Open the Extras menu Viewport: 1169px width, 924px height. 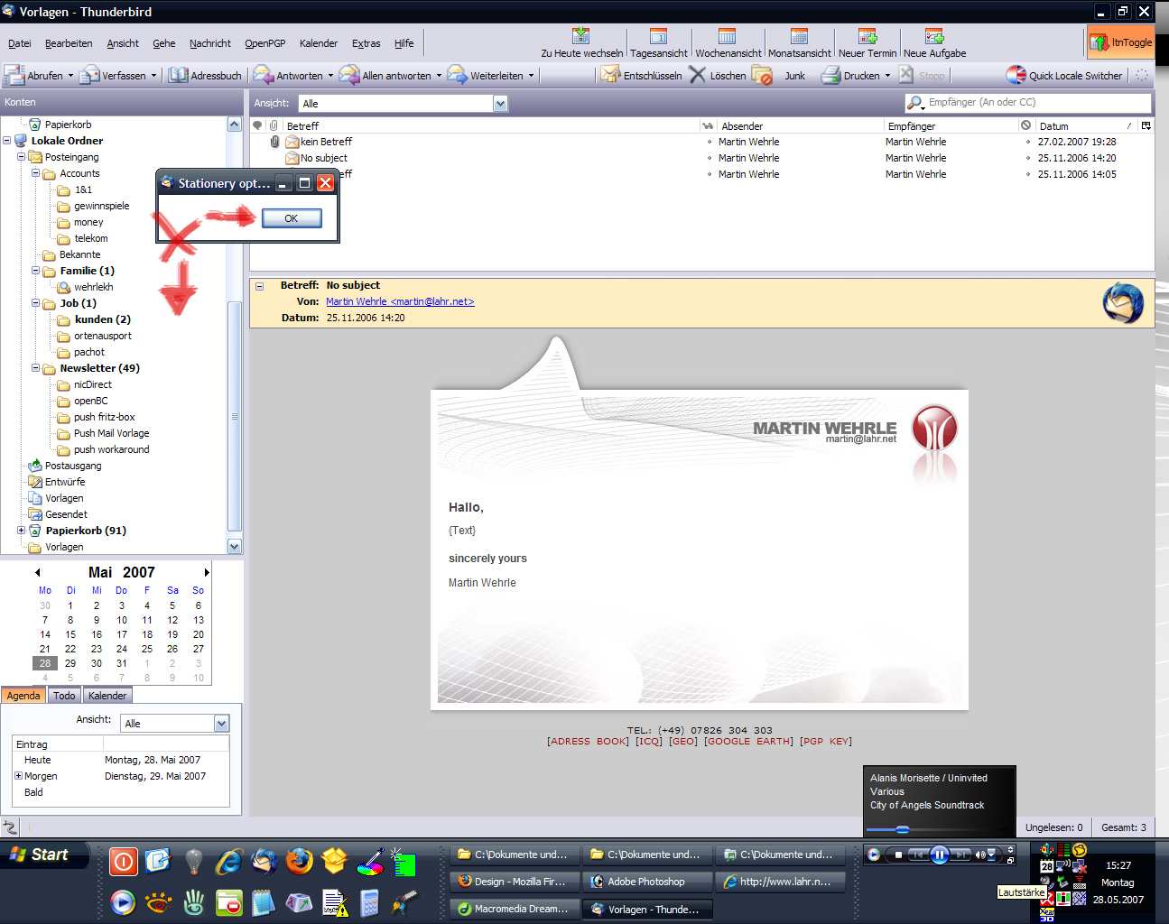(366, 43)
